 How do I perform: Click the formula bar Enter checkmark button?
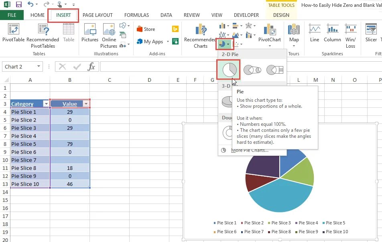[x=77, y=67]
